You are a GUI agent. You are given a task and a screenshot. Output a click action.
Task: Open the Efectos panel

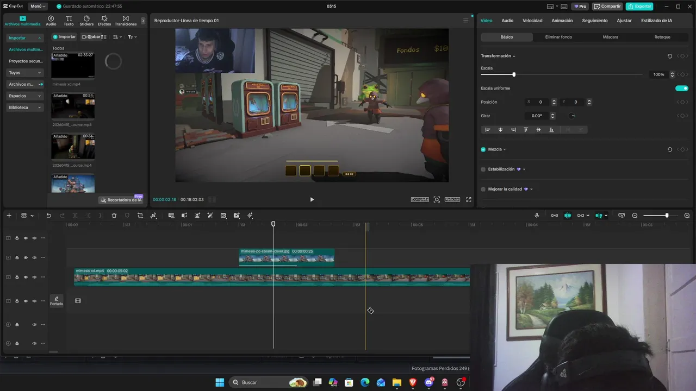pyautogui.click(x=104, y=21)
